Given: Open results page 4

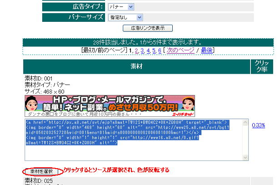Looking at the screenshot, I should click(x=148, y=50).
